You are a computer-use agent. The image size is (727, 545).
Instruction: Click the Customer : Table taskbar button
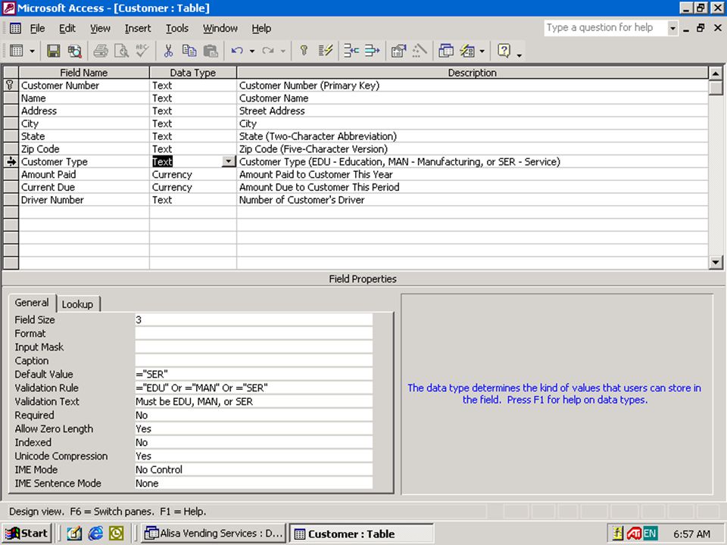362,534
